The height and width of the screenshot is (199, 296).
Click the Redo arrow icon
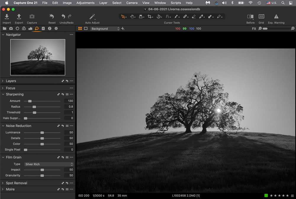tap(70, 17)
